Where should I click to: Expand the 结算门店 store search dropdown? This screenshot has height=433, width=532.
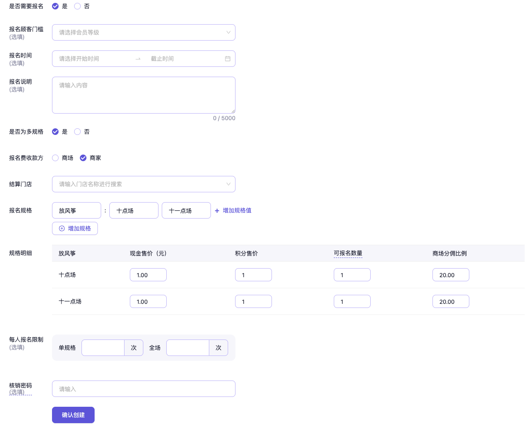tap(143, 184)
